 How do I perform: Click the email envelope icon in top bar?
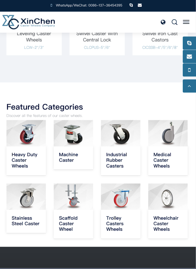pos(140,5)
